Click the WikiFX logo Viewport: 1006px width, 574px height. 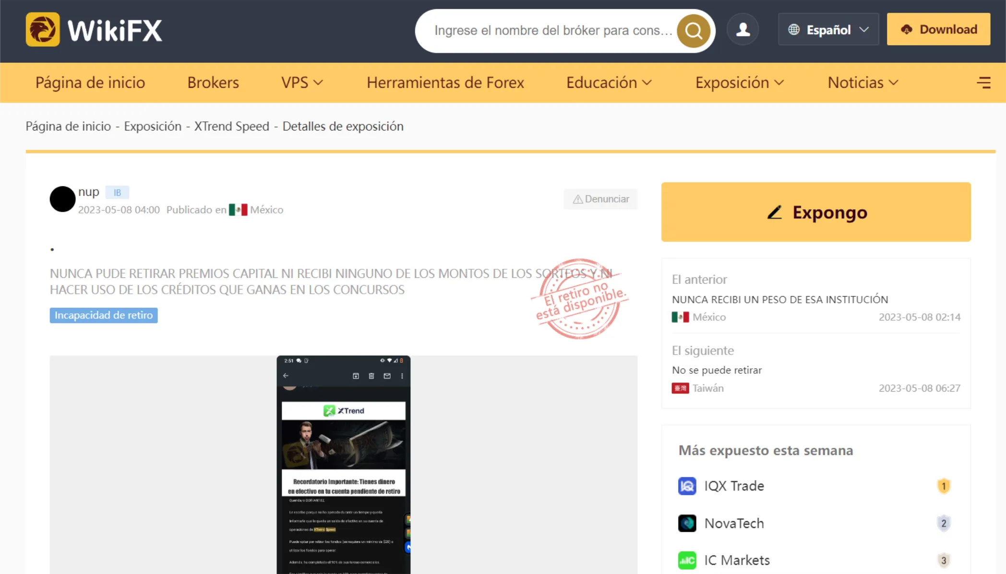click(x=94, y=30)
